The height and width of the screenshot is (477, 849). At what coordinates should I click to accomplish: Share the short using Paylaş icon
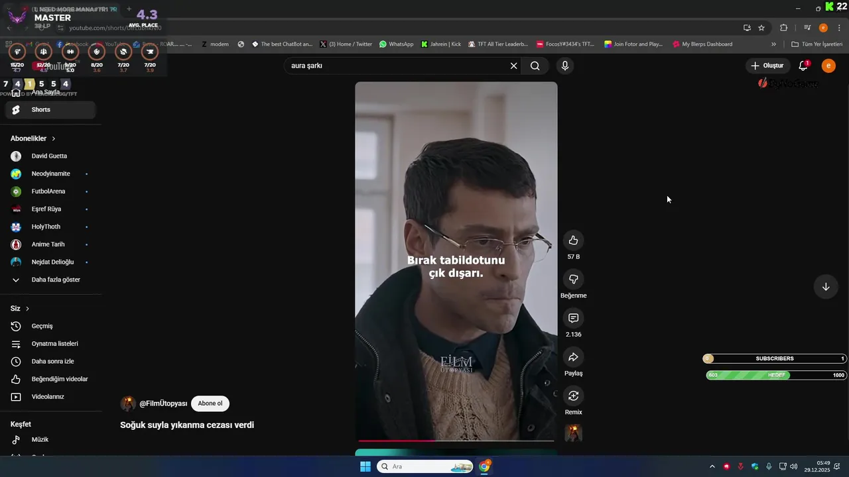(573, 357)
